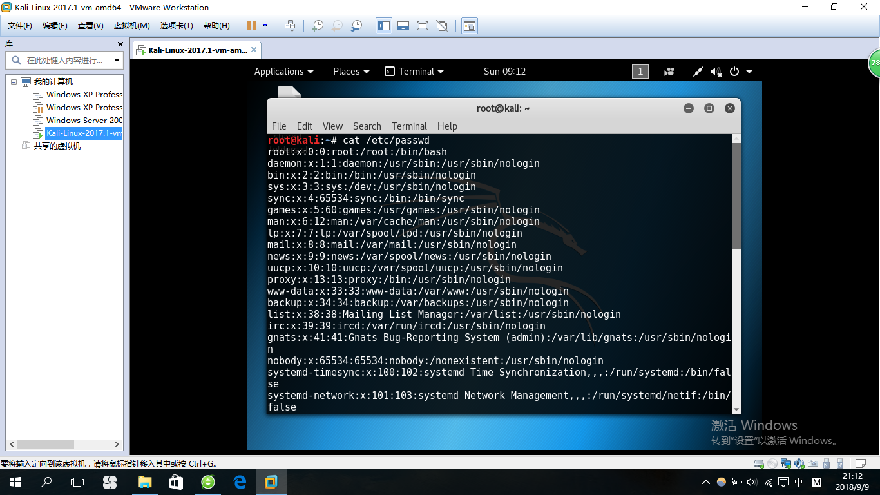The image size is (880, 495).
Task: Open the Terminal menu in terminal window
Action: (409, 126)
